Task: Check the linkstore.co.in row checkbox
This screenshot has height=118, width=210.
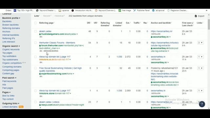Action: pyautogui.click(x=35, y=57)
